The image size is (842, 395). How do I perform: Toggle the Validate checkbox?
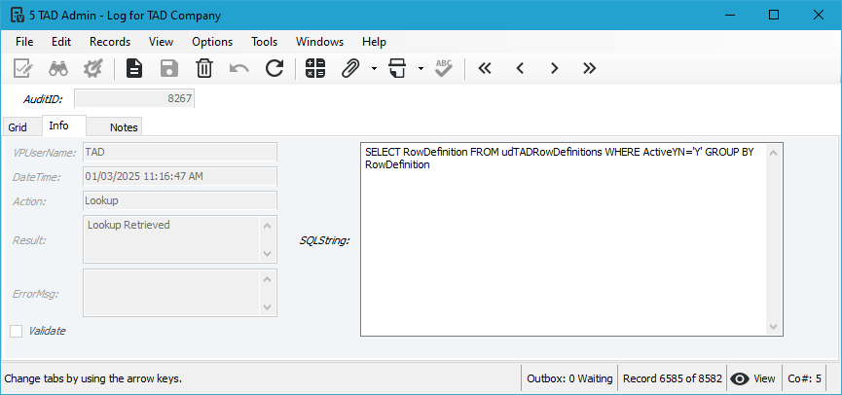[x=17, y=331]
